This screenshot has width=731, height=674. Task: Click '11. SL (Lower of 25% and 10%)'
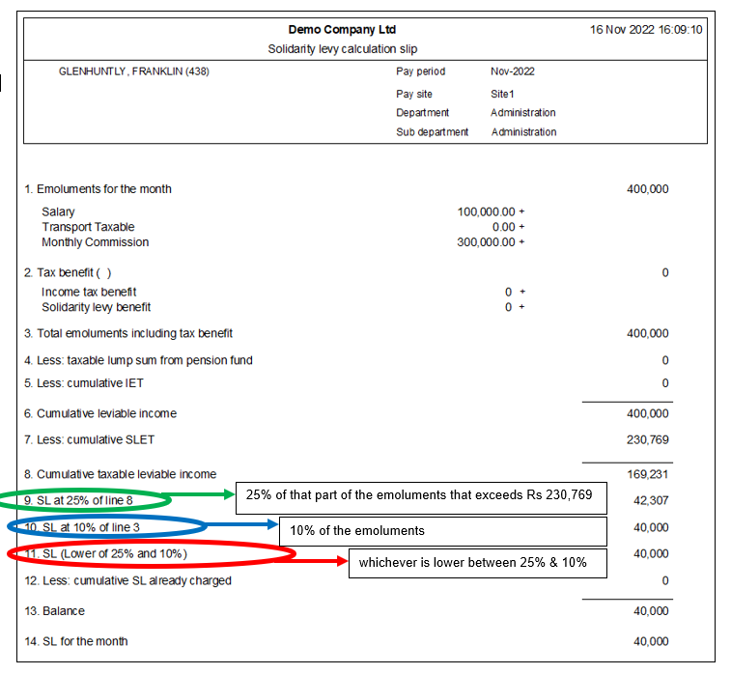[x=106, y=553]
